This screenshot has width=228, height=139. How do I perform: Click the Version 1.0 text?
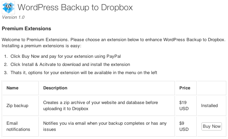[13, 17]
